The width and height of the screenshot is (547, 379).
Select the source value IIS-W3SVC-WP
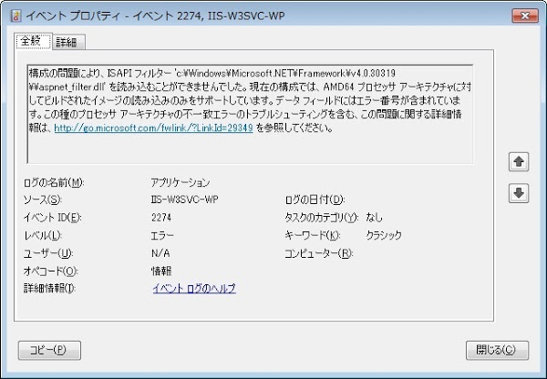click(x=184, y=200)
